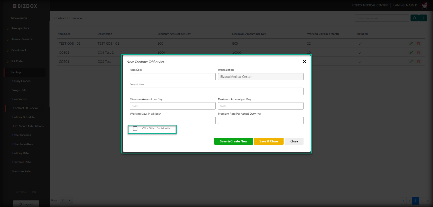Open the Rows per page dropdown
Viewport: 433px width, 207px height.
coord(67,200)
